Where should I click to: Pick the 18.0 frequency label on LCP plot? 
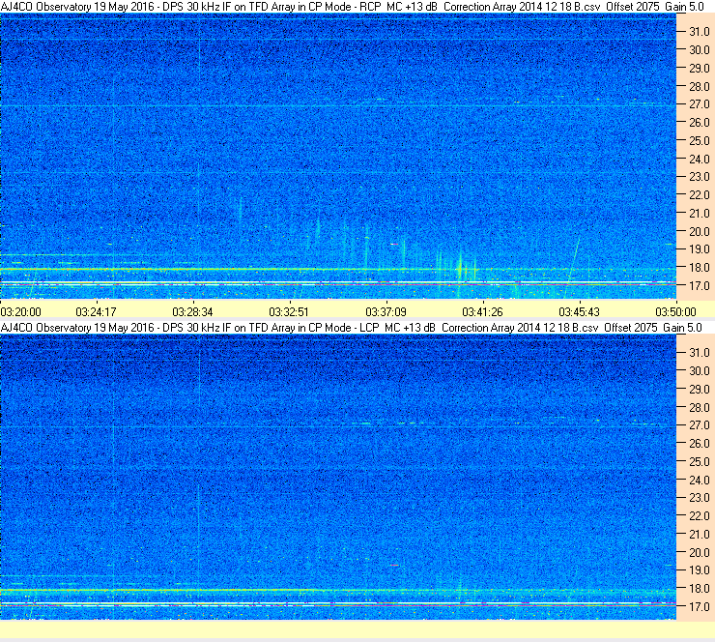pos(699,589)
